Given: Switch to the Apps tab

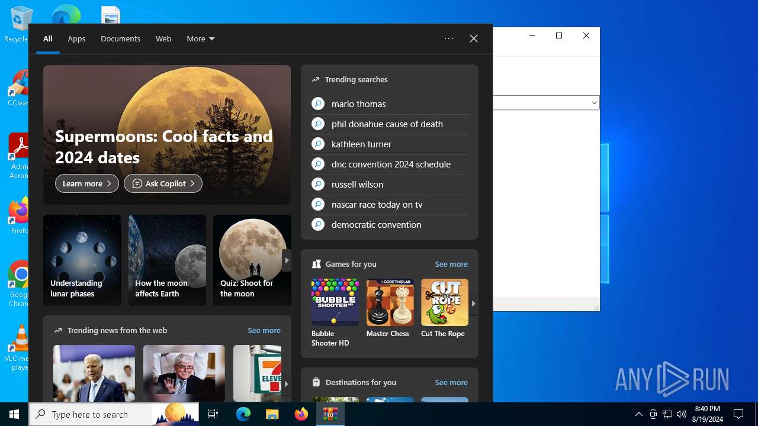Looking at the screenshot, I should [76, 38].
